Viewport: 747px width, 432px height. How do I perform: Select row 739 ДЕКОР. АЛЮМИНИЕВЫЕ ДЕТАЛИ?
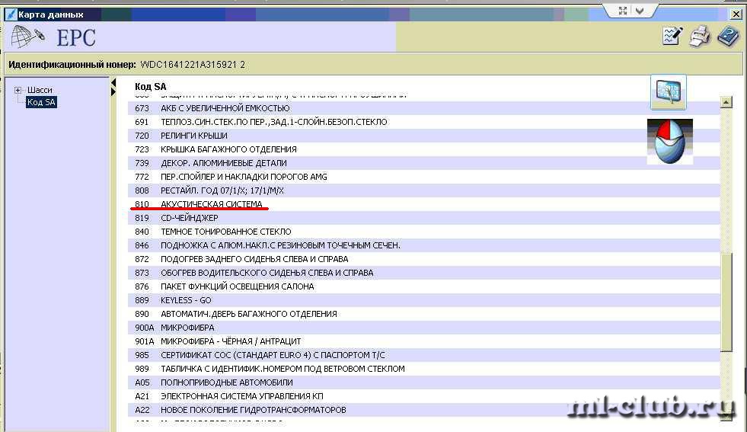pyautogui.click(x=423, y=163)
